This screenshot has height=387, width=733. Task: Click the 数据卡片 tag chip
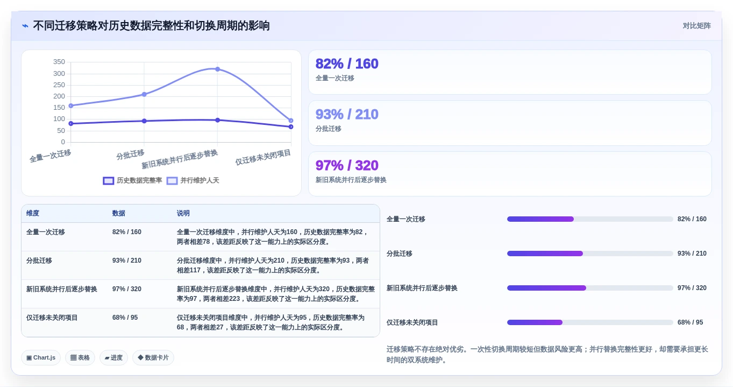click(x=153, y=358)
